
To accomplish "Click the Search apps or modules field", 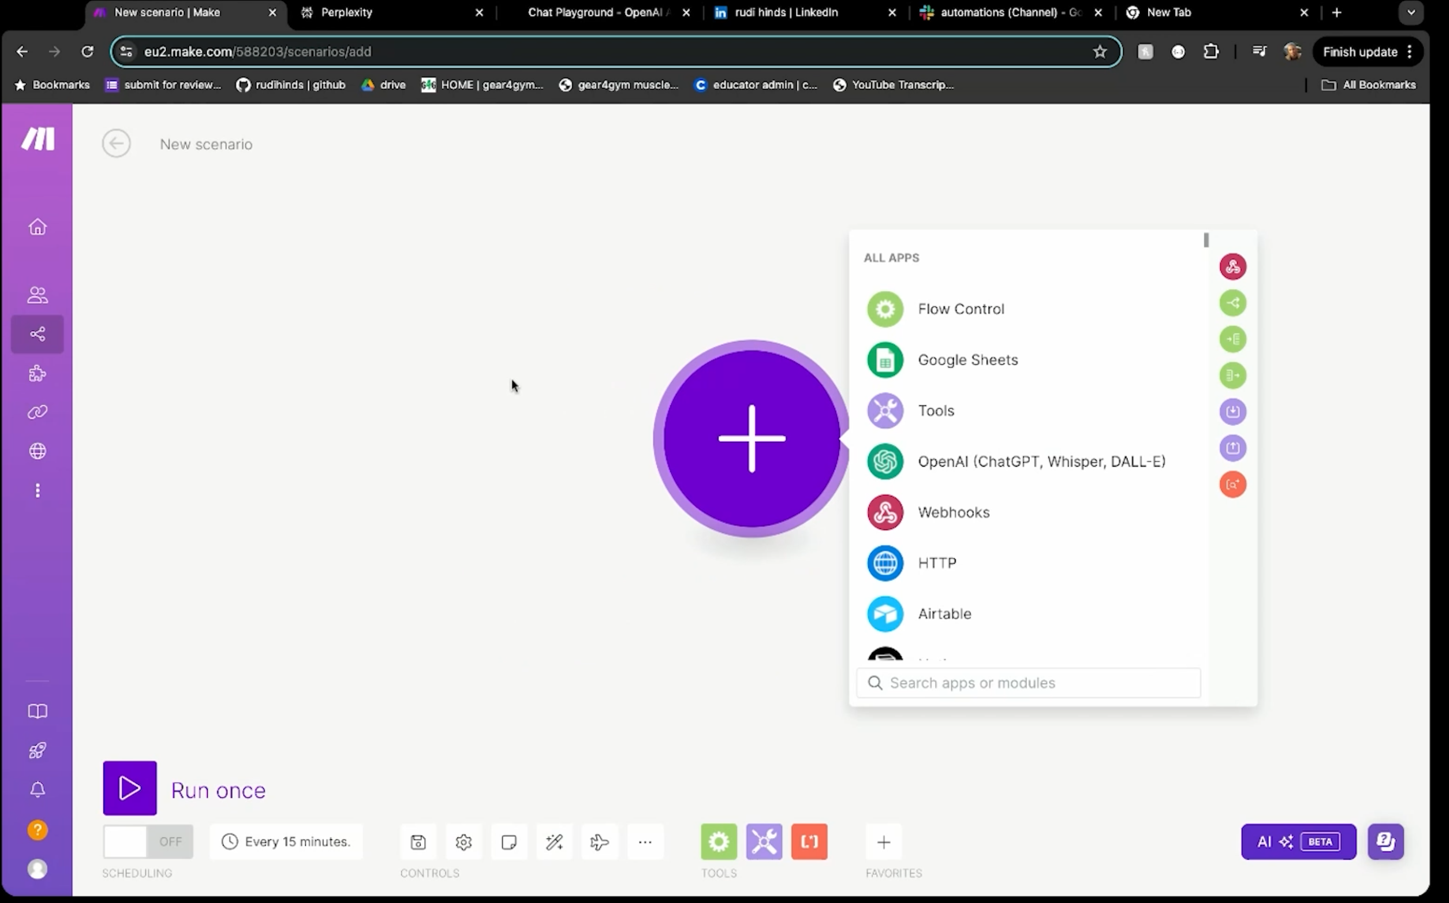I will 1028,682.
